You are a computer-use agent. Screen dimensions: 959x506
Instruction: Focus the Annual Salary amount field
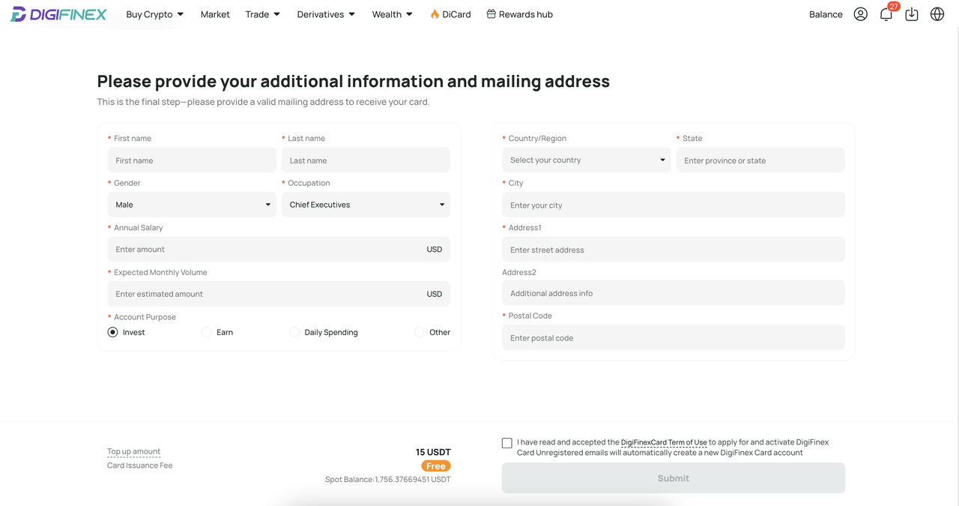(x=279, y=249)
